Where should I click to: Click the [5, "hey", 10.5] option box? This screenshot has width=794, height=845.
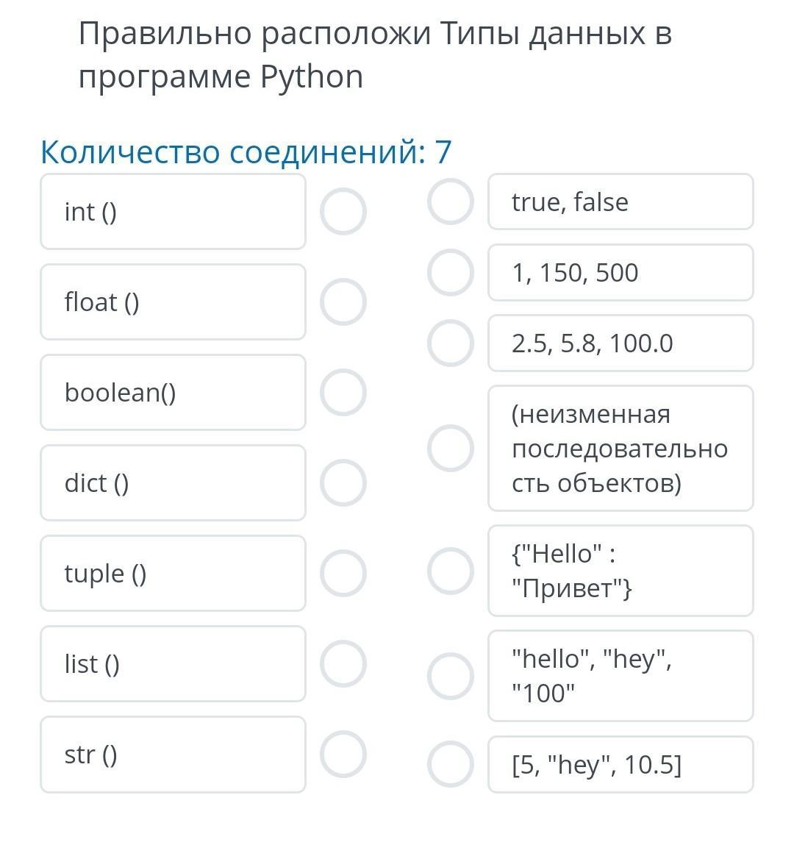coord(620,764)
